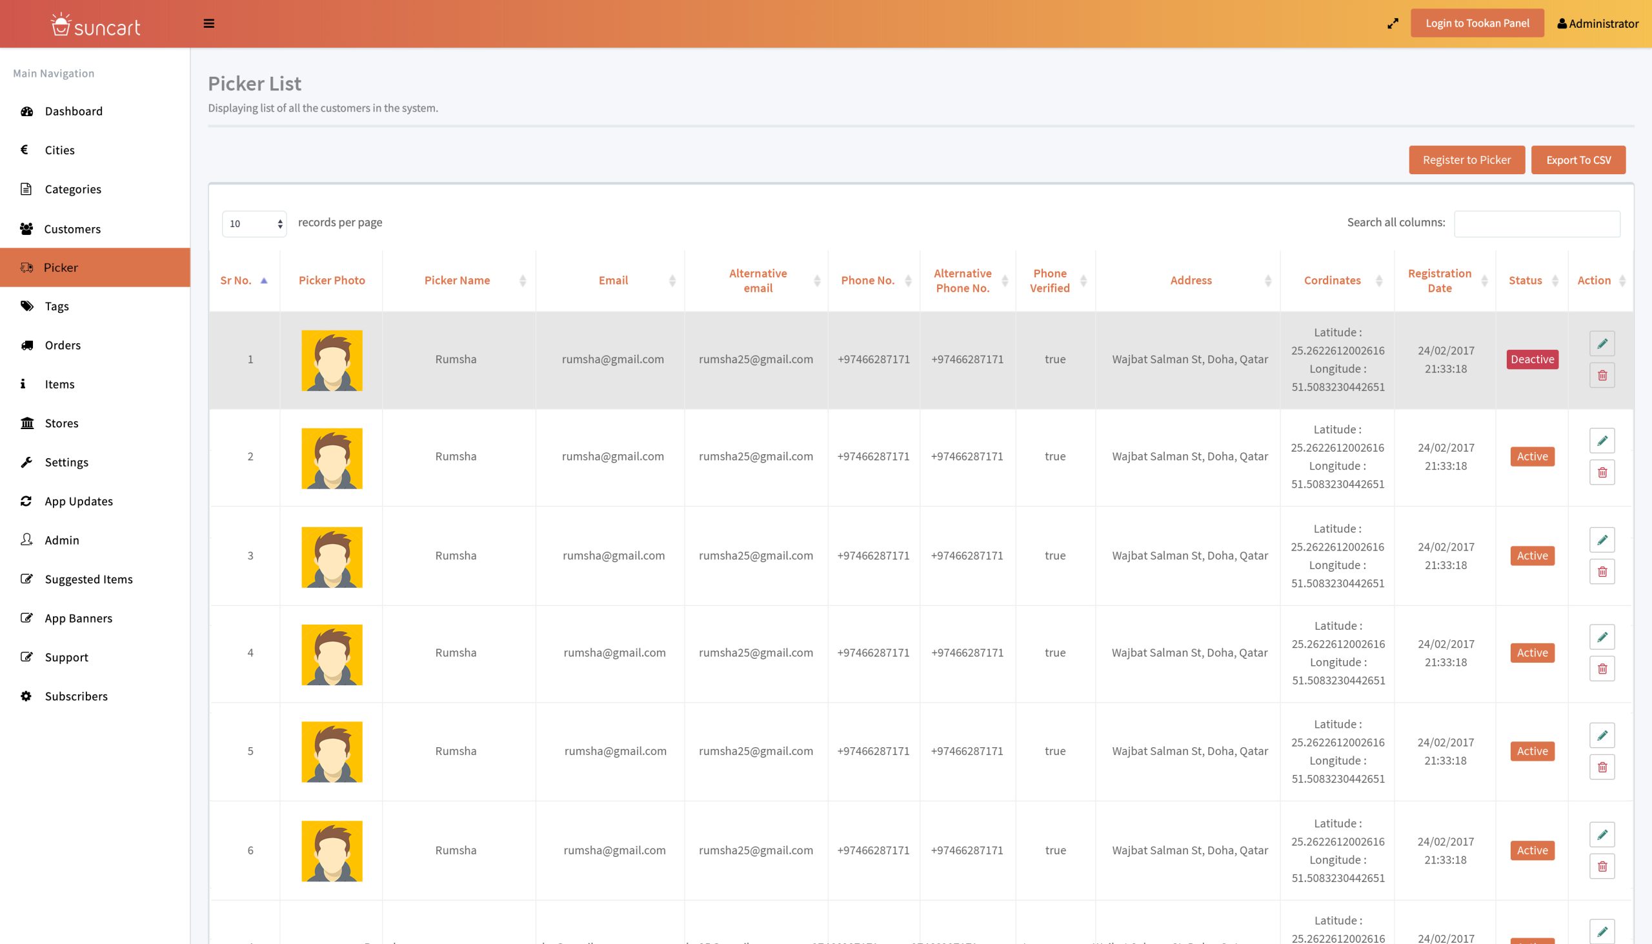The width and height of the screenshot is (1652, 944).
Task: Sort by Registration Date column
Action: pos(1445,280)
